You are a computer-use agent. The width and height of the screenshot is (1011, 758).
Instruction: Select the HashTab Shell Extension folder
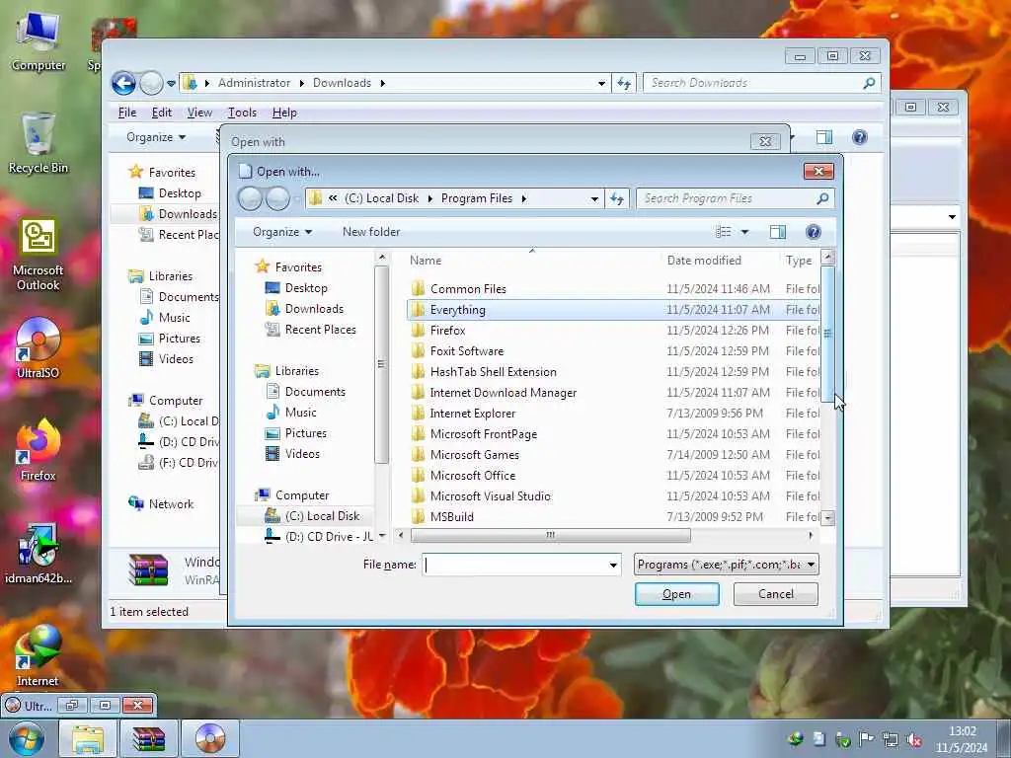[494, 372]
